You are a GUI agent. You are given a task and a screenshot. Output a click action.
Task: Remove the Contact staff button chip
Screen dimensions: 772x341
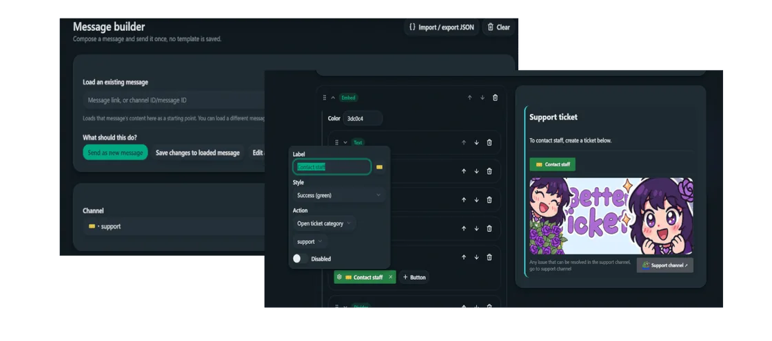pos(390,277)
